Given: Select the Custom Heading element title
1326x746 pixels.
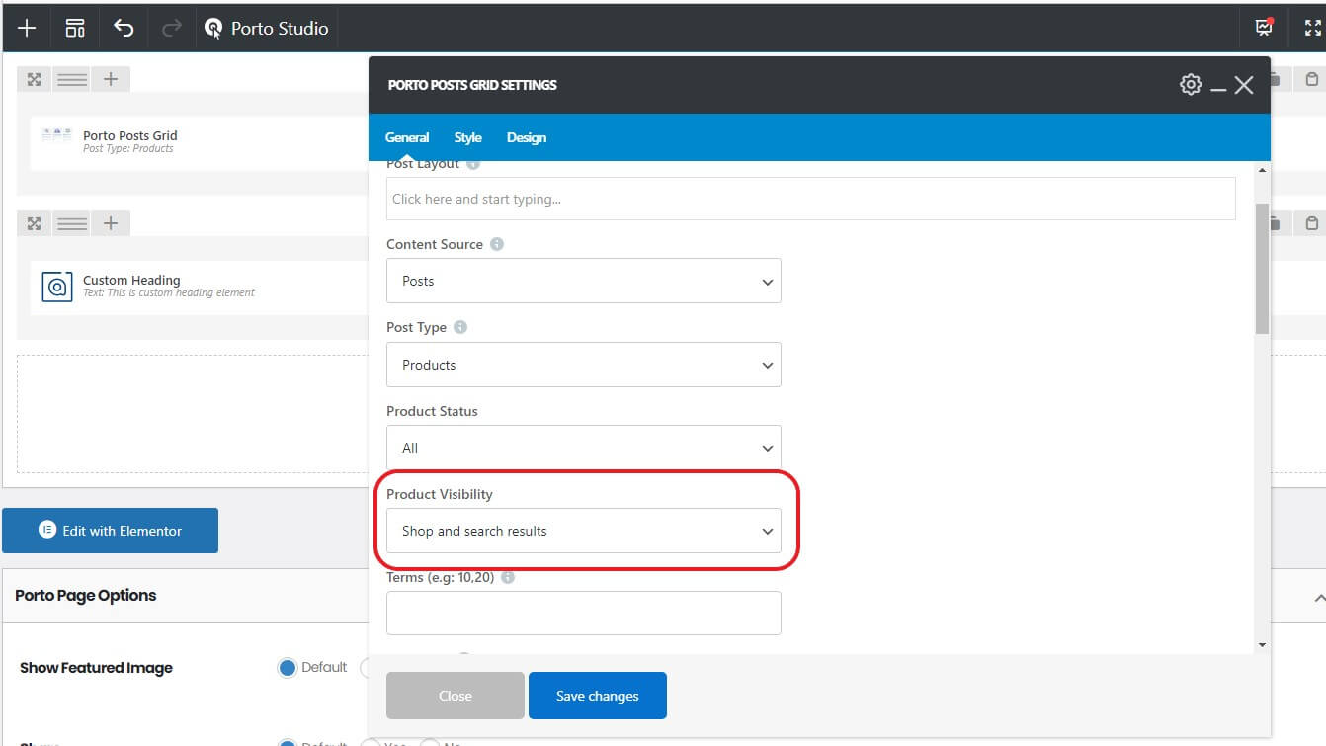Looking at the screenshot, I should point(131,280).
